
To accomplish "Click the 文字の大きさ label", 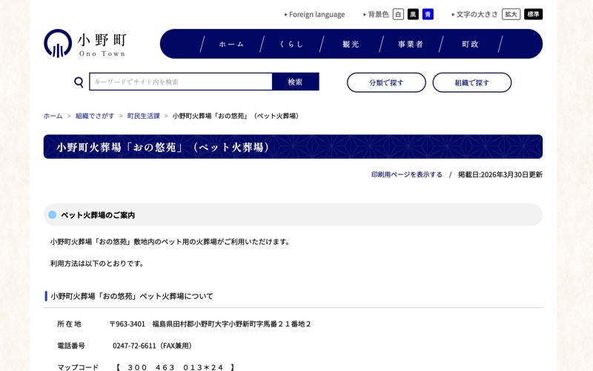I will [477, 14].
